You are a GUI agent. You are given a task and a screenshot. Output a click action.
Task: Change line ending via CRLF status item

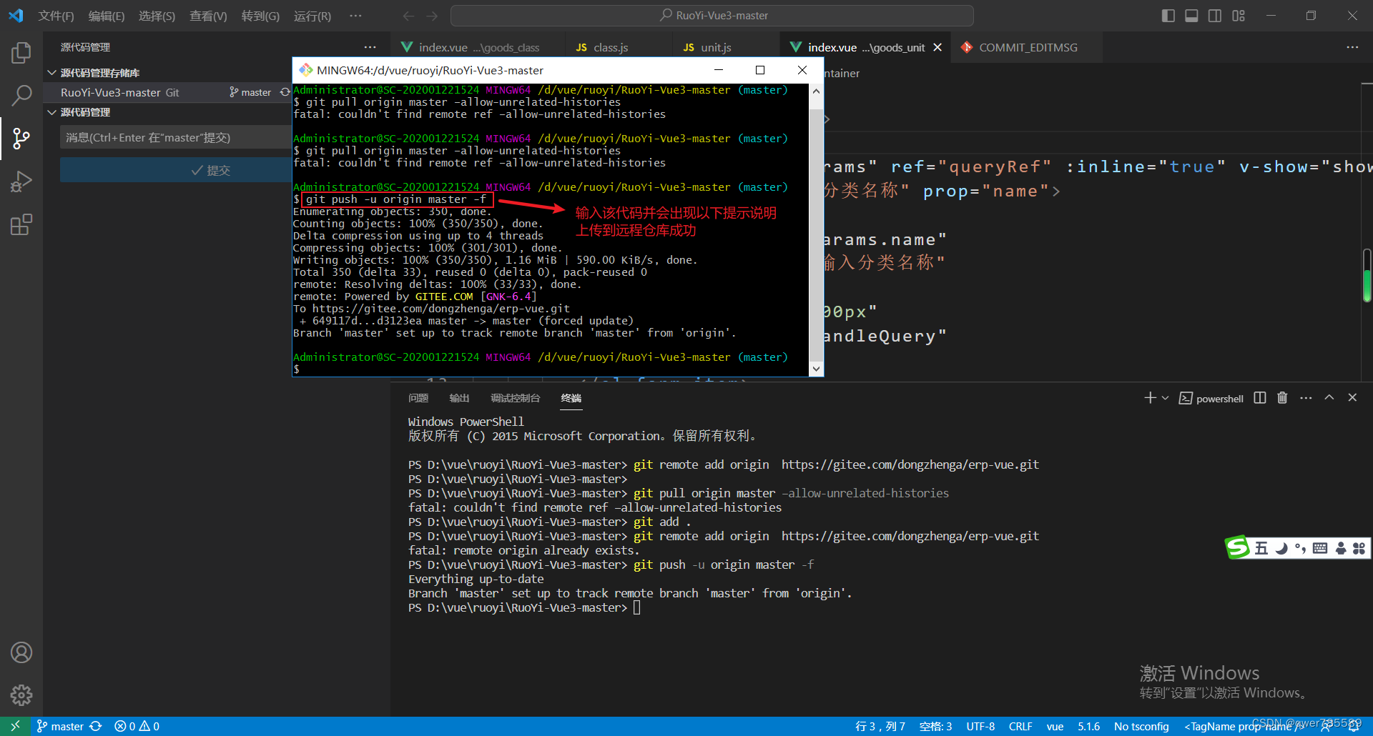(1020, 726)
